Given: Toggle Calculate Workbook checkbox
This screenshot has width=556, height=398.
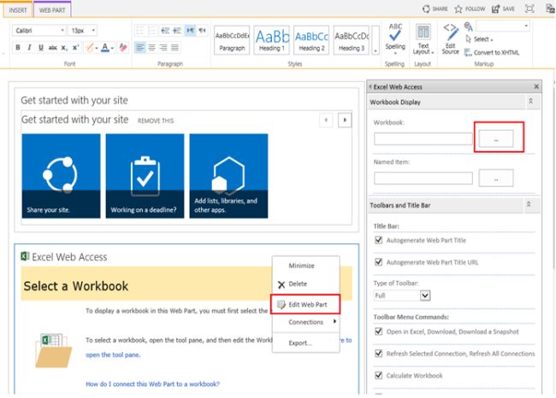Looking at the screenshot, I should coord(379,376).
